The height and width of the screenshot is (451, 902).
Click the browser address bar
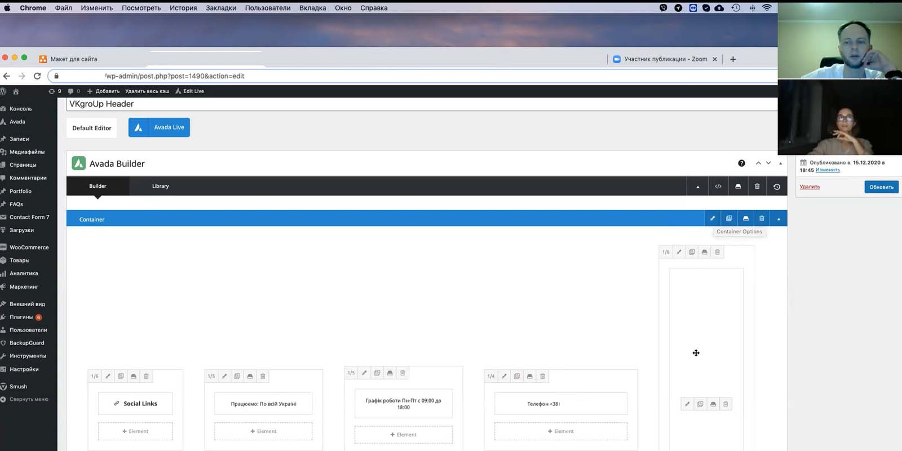pos(414,76)
